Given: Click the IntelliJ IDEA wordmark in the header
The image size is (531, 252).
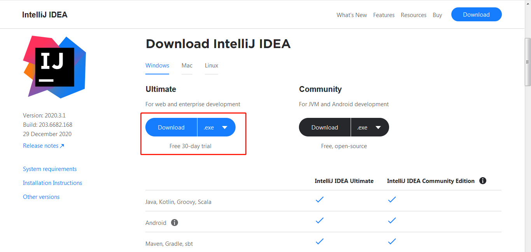Looking at the screenshot, I should (44, 14).
